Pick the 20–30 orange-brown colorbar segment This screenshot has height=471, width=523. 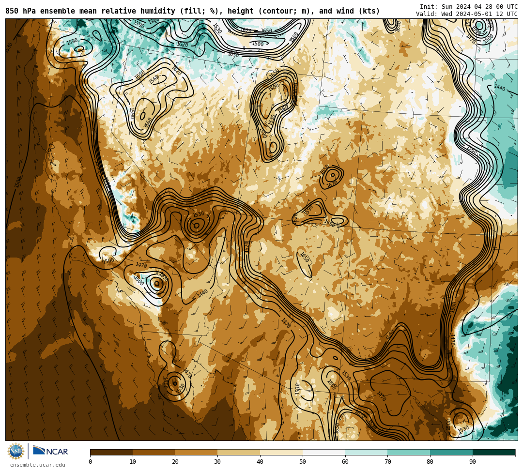click(196, 452)
